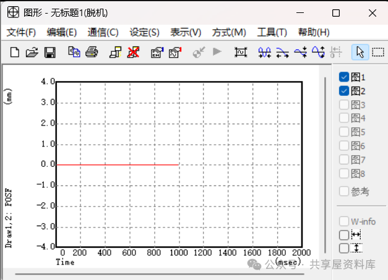388x280 pixels.
Task: Click the fit waveform to frame icon
Action: (241, 52)
